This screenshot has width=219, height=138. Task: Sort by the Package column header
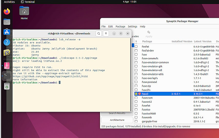point(147,41)
